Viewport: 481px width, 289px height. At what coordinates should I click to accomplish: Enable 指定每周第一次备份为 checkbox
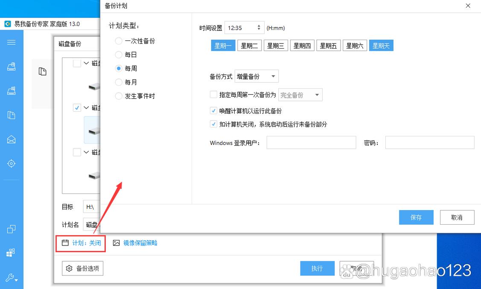pos(213,94)
